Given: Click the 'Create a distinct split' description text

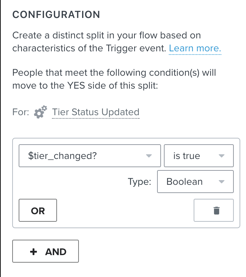Looking at the screenshot, I should pyautogui.click(x=117, y=42).
